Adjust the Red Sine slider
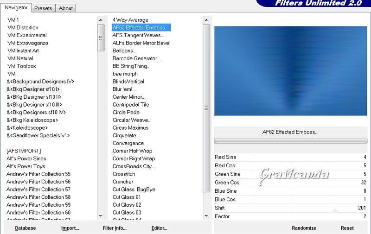Screen dimensions: 371x234 point(291,157)
